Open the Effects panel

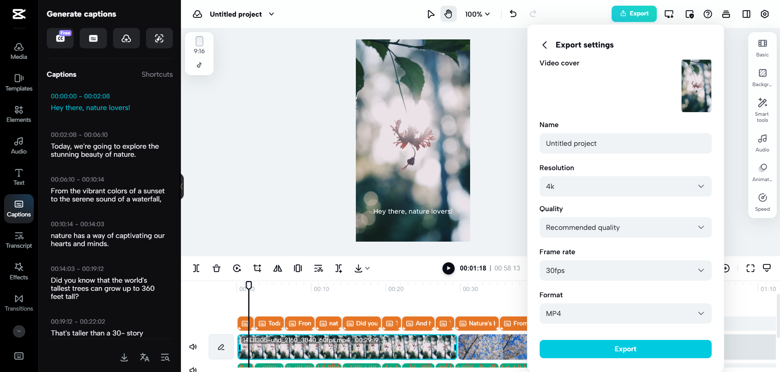pyautogui.click(x=19, y=271)
